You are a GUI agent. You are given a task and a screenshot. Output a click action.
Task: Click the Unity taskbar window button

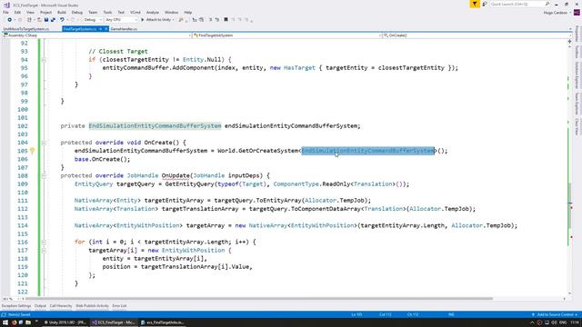(x=65, y=322)
